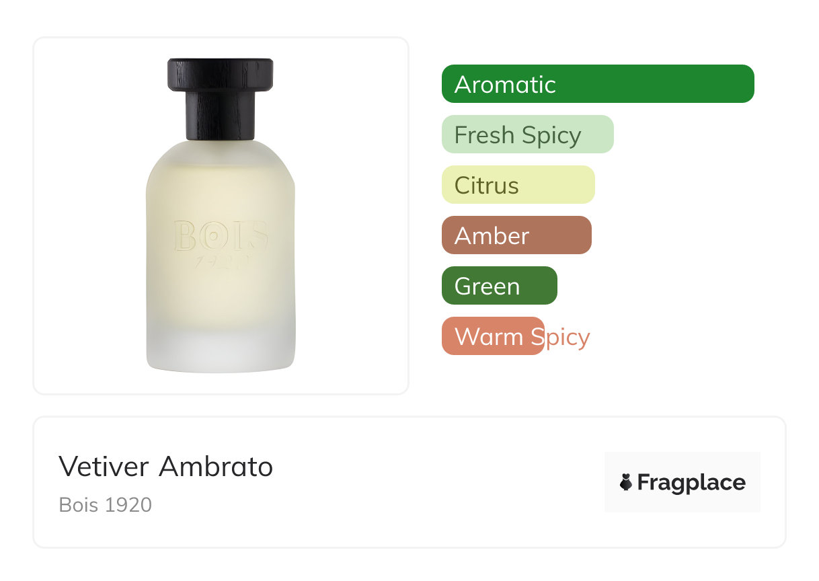The width and height of the screenshot is (819, 581).
Task: Click the embossed BOIS bottle logo
Action: (x=221, y=243)
